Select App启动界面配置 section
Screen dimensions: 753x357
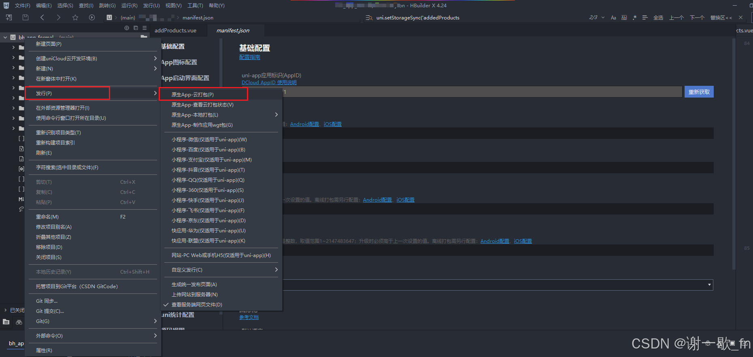[185, 78]
